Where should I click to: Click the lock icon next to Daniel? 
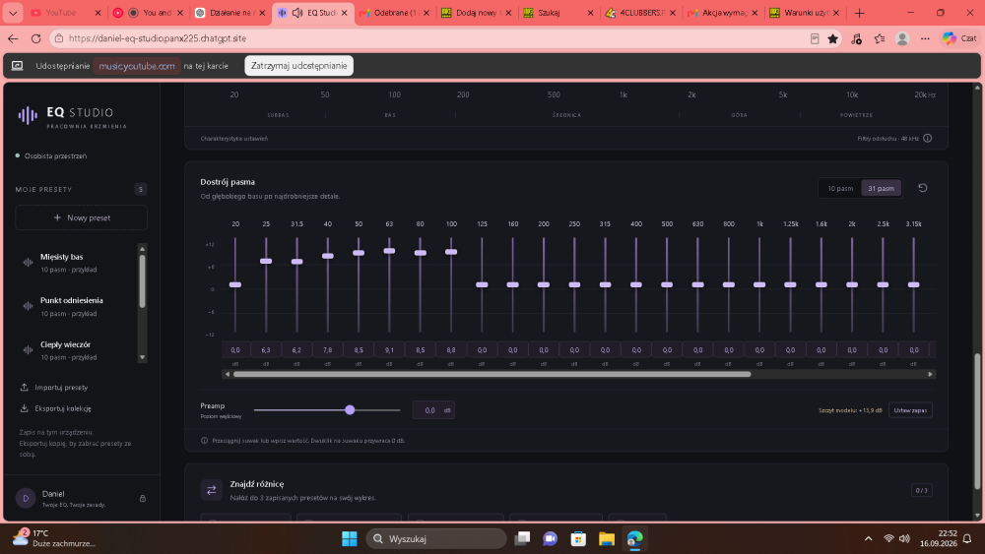143,498
